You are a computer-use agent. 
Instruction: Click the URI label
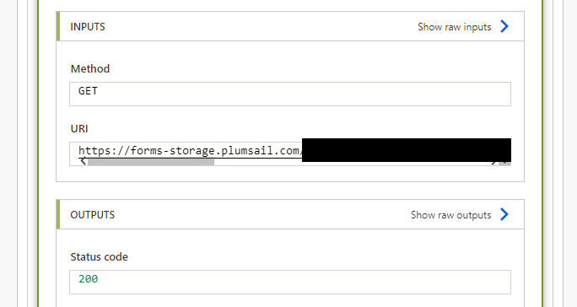click(x=79, y=129)
